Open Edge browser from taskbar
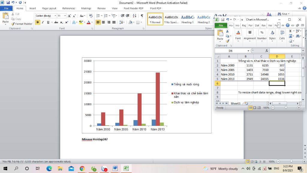 click(x=49, y=168)
